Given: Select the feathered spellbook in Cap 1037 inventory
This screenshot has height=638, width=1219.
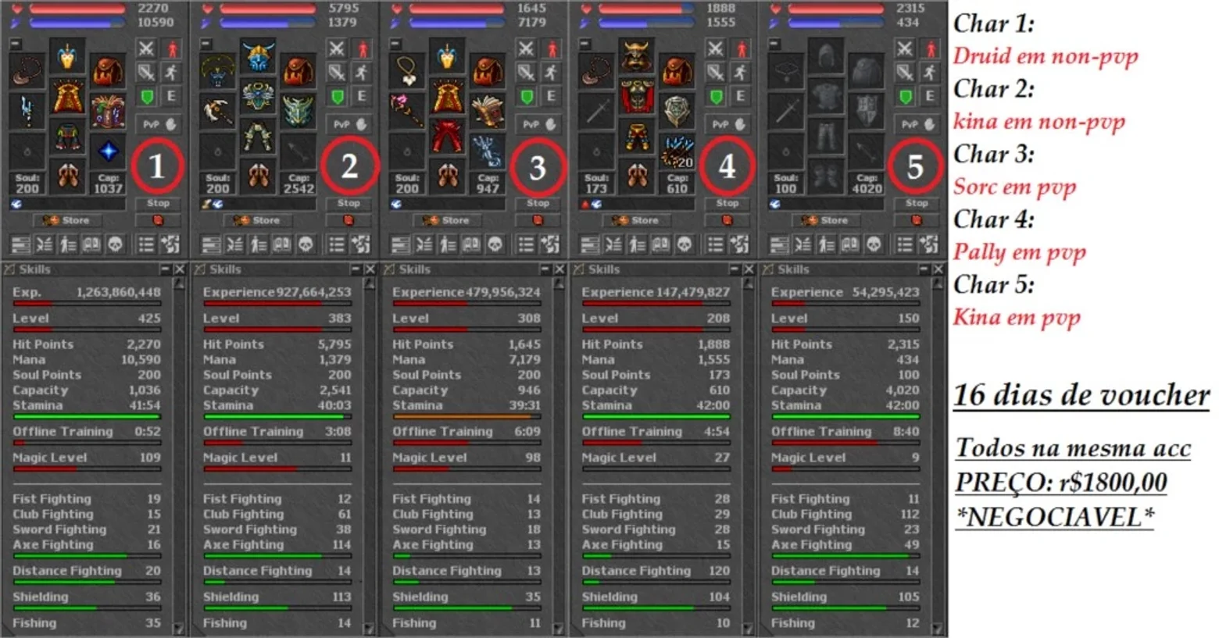Looking at the screenshot, I should point(108,111).
